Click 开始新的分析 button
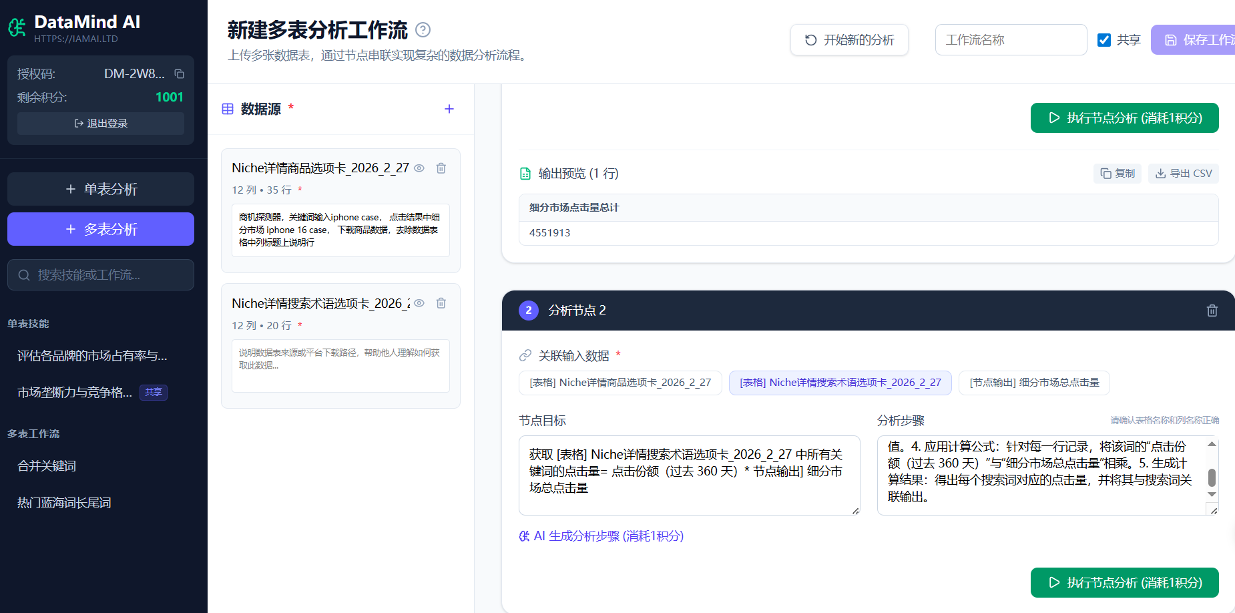The height and width of the screenshot is (613, 1235). 849,40
